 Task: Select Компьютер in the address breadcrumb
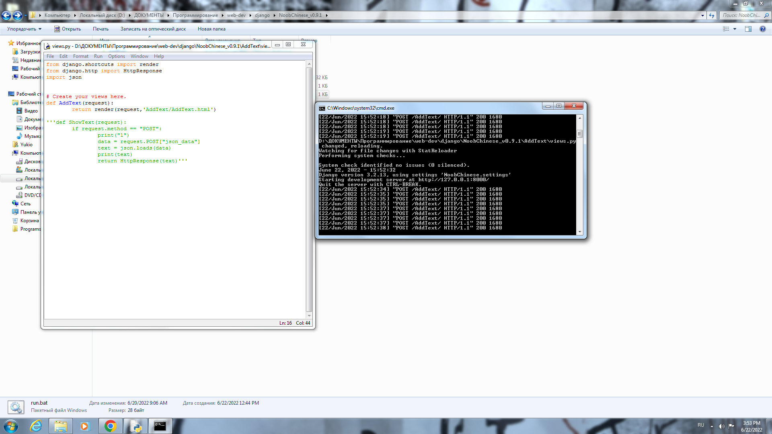(x=57, y=15)
